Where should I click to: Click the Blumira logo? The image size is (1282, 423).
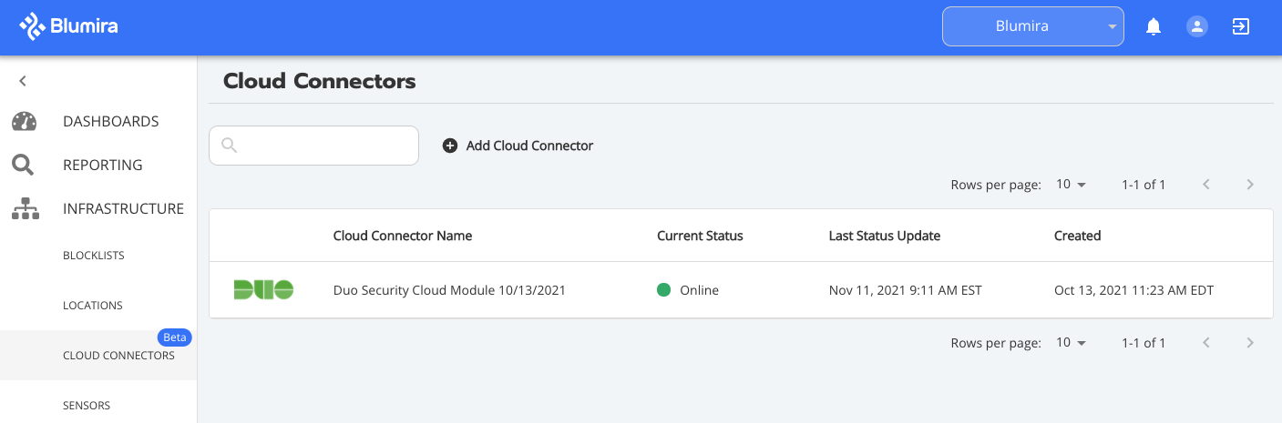pos(68,26)
